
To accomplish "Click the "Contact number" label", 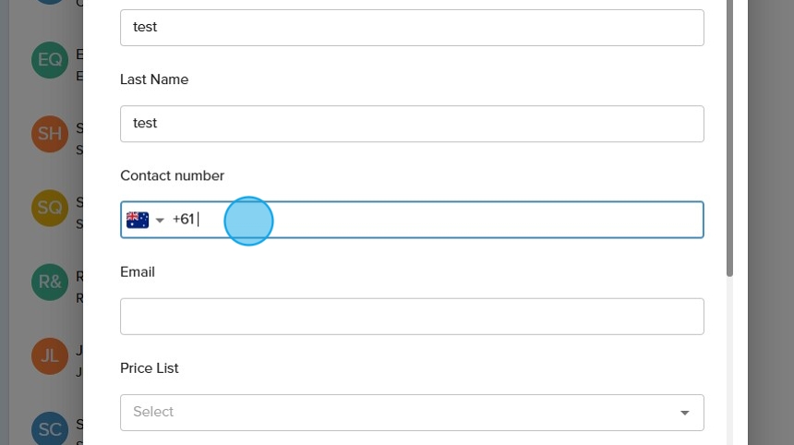I will (172, 175).
